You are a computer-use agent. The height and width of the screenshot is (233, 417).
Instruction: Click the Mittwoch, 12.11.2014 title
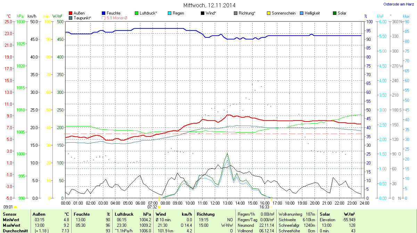[209, 5]
